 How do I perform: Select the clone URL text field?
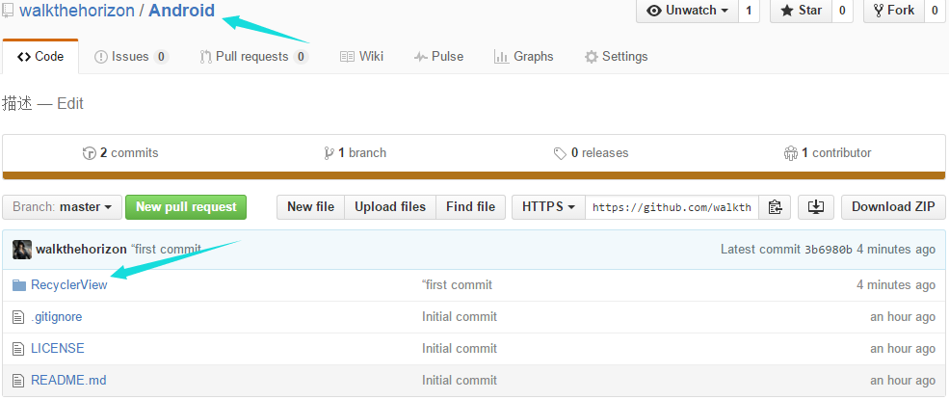click(x=672, y=207)
